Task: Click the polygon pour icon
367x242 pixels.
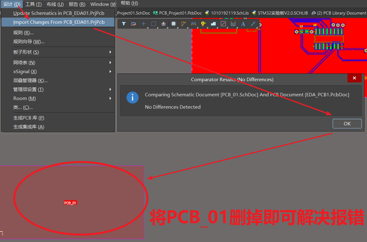Action: 213,24
